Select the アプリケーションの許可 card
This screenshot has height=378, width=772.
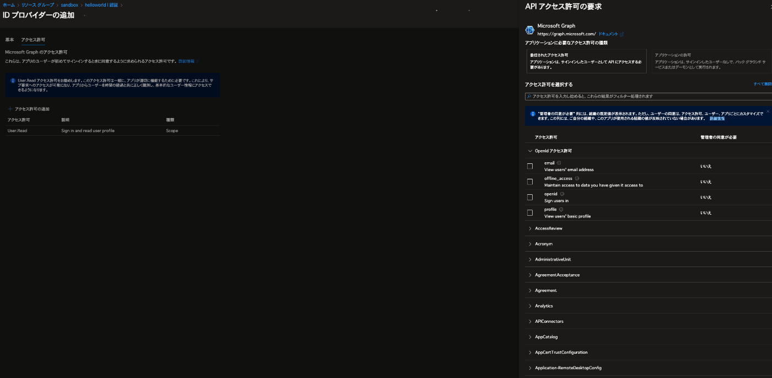(712, 61)
